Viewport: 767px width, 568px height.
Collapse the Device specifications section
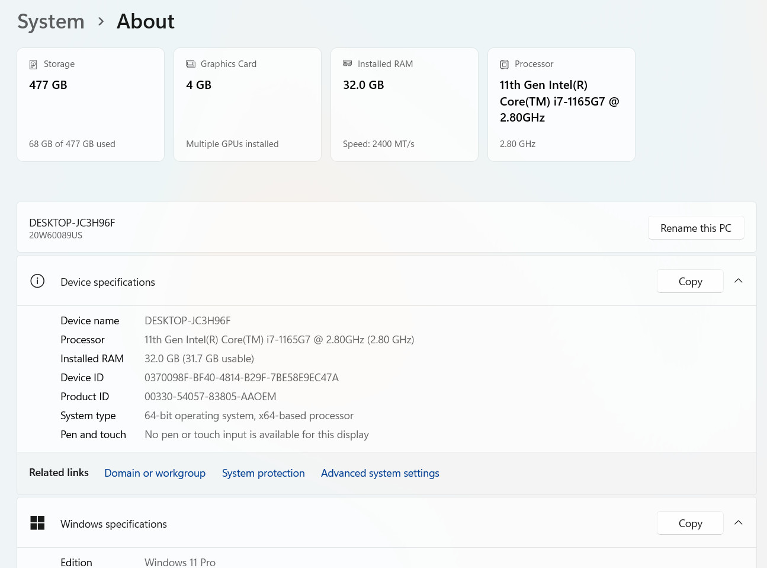pos(739,281)
